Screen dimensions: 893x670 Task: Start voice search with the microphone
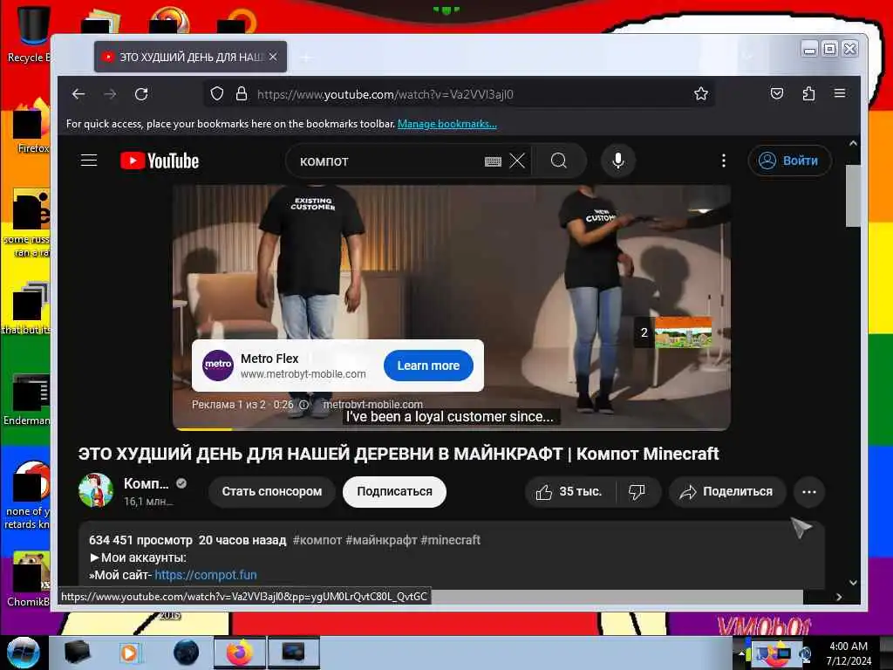(618, 161)
